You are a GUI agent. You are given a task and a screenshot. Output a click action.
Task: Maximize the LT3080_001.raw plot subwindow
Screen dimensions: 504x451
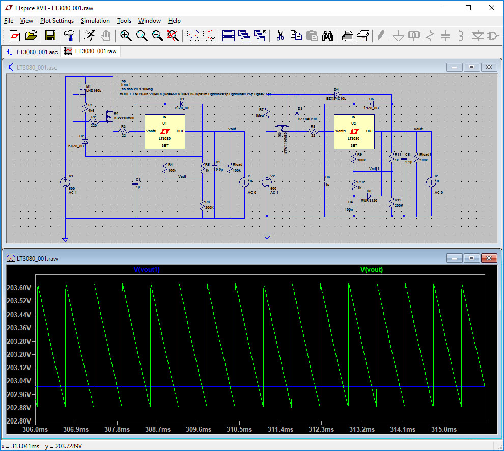point(471,258)
